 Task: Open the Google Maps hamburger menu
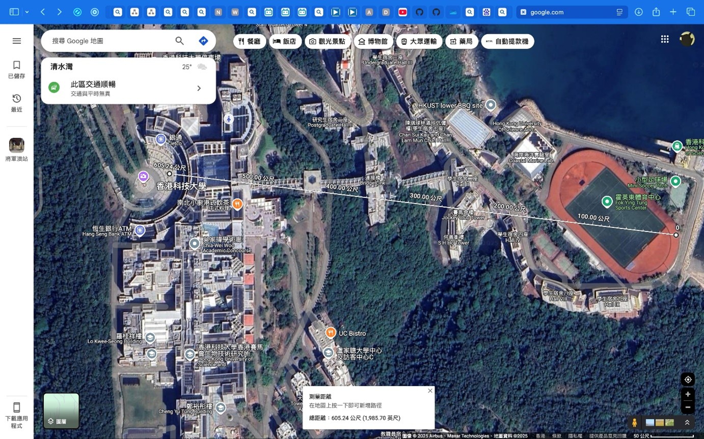point(17,41)
